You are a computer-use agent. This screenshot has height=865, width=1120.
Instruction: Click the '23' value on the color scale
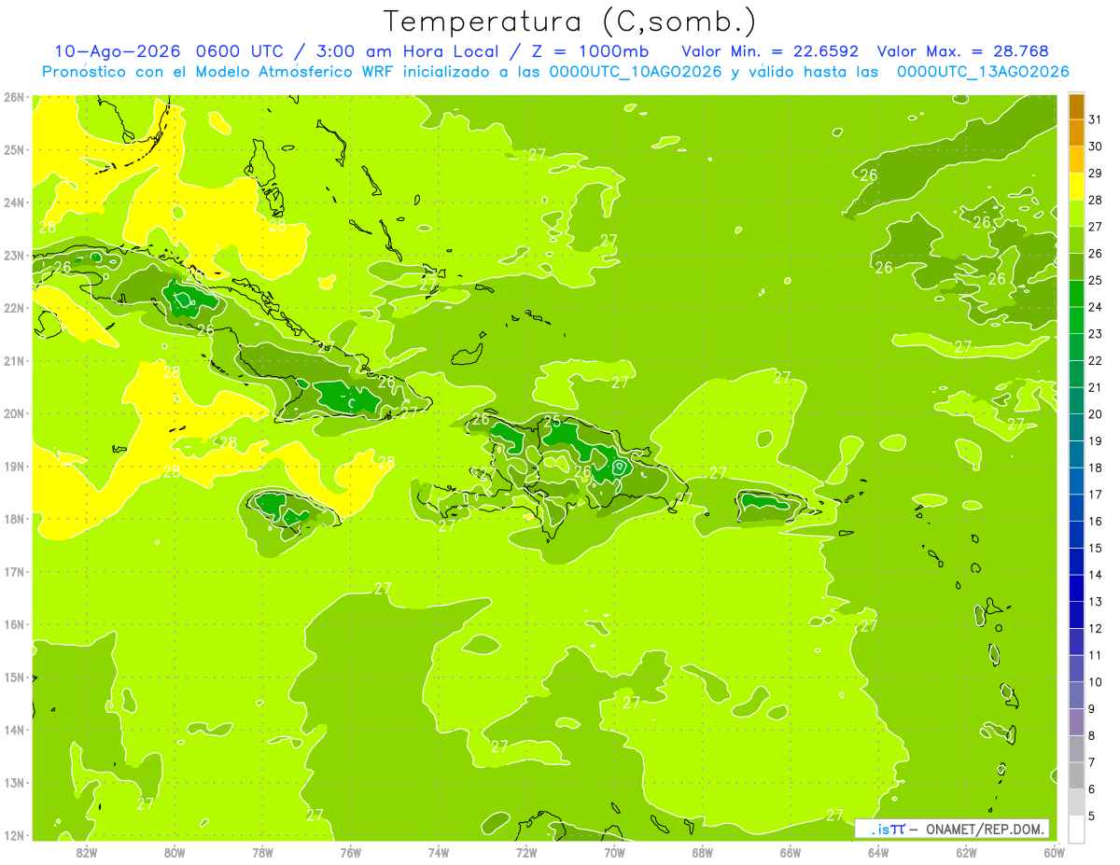tap(1095, 333)
